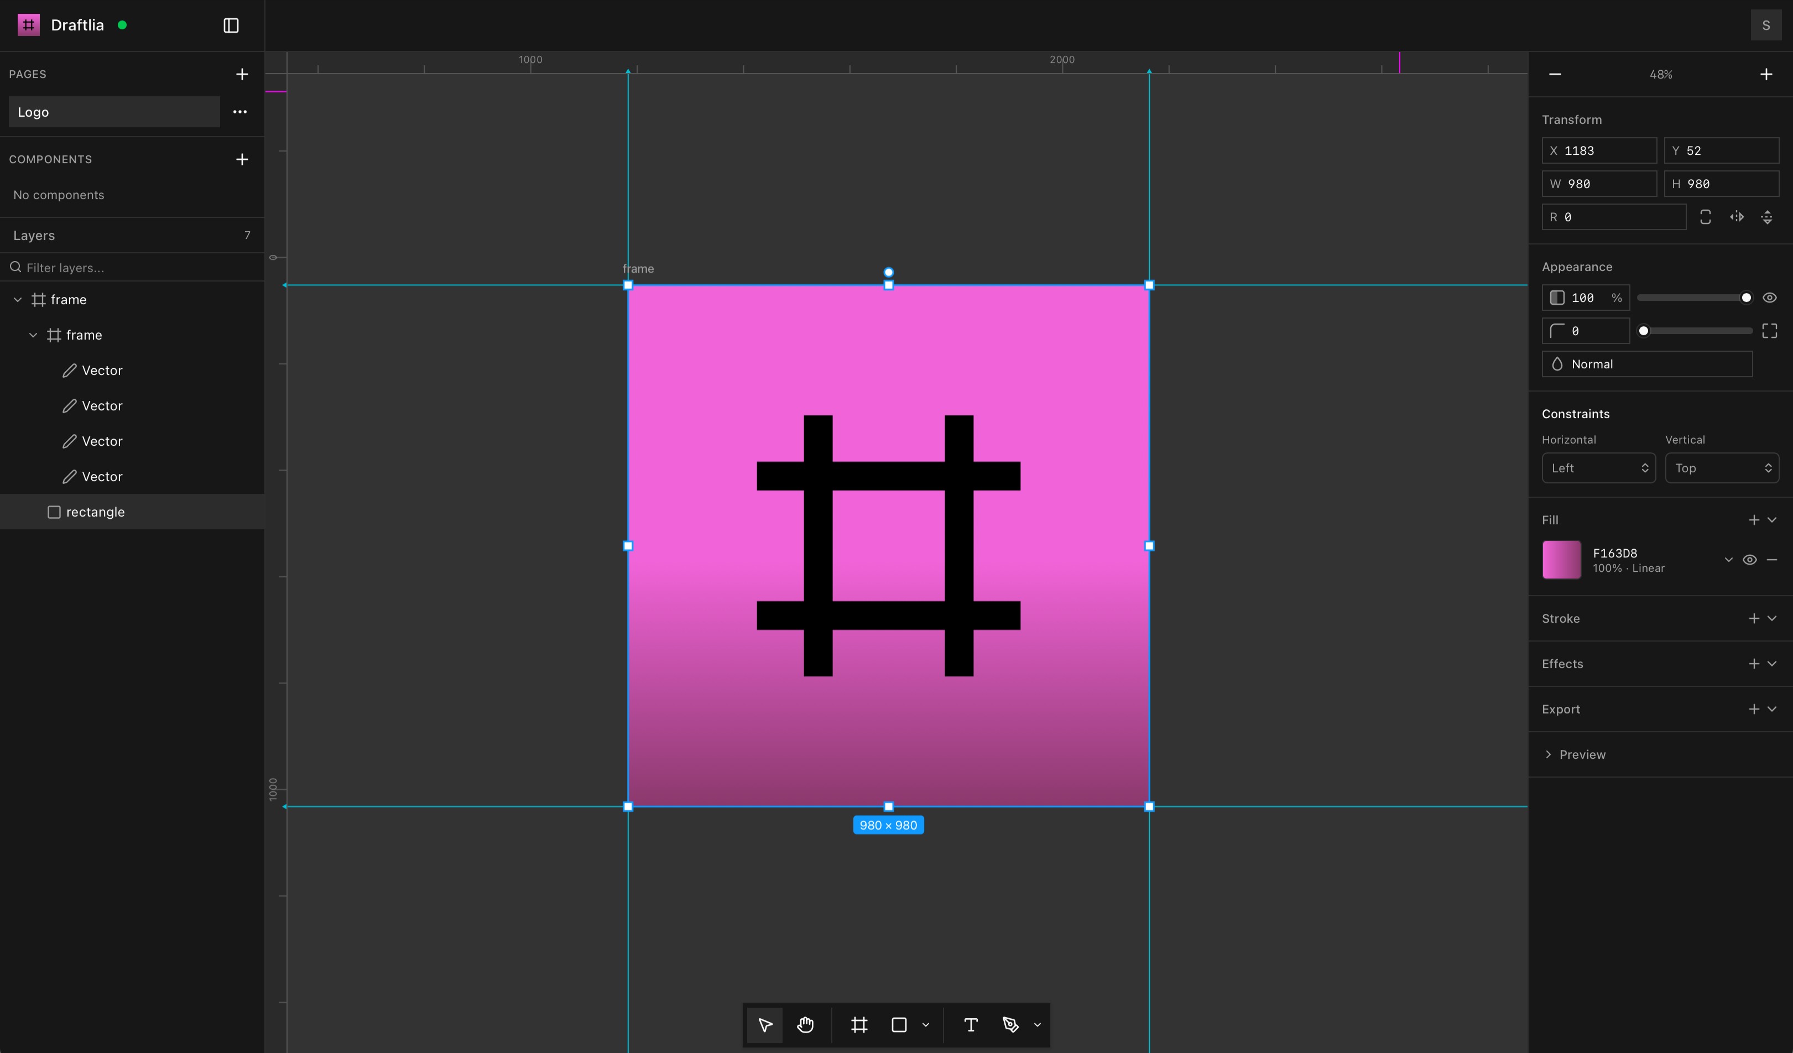Open the Normal blend mode dropdown
Screen dimensions: 1793x1053
tap(1647, 363)
